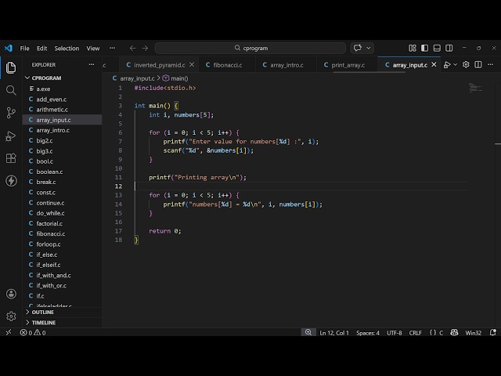
Task: Click the notifications bell in status bar
Action: point(493,333)
